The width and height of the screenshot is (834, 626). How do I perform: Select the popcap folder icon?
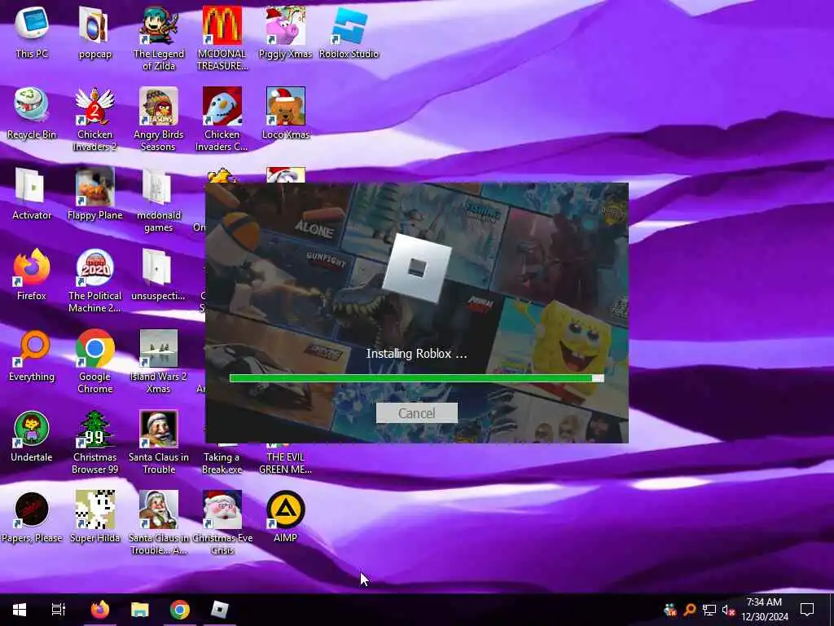pyautogui.click(x=94, y=32)
